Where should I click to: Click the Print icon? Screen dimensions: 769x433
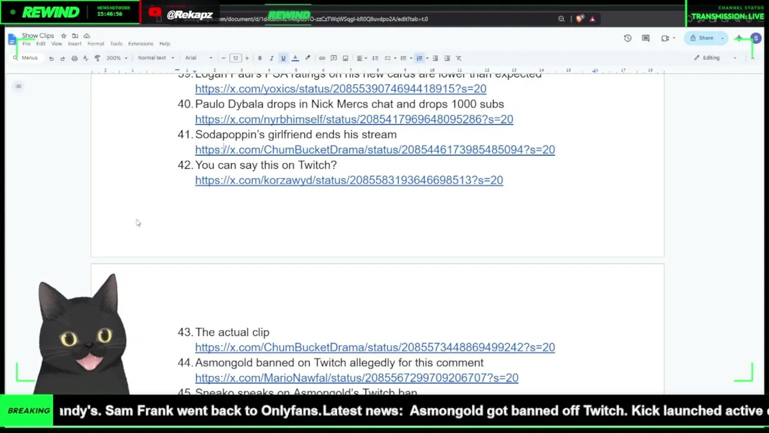click(x=74, y=58)
